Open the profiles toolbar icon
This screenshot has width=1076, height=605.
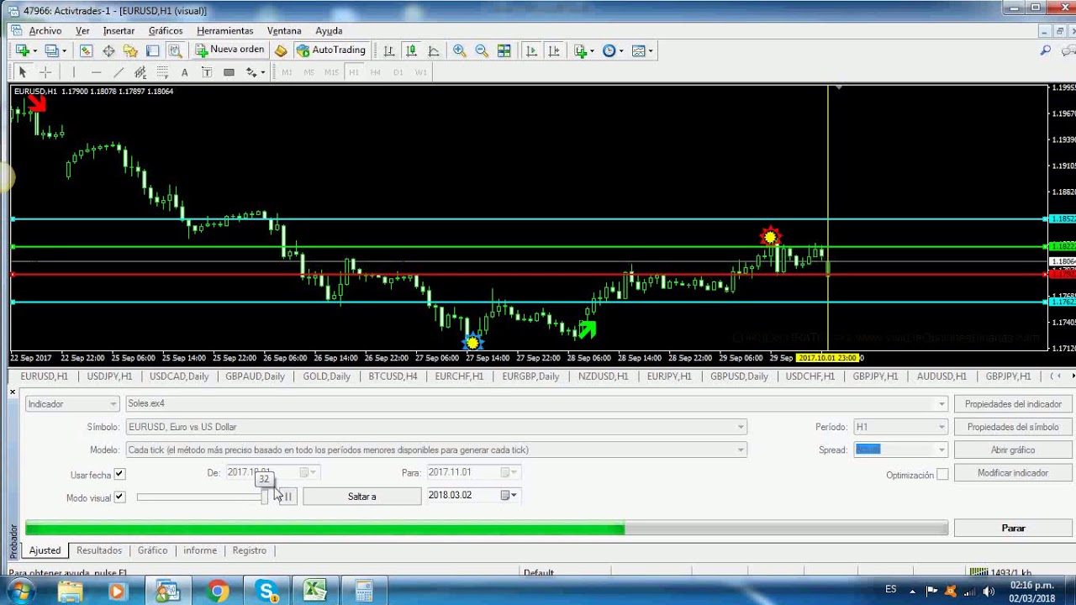pos(51,50)
